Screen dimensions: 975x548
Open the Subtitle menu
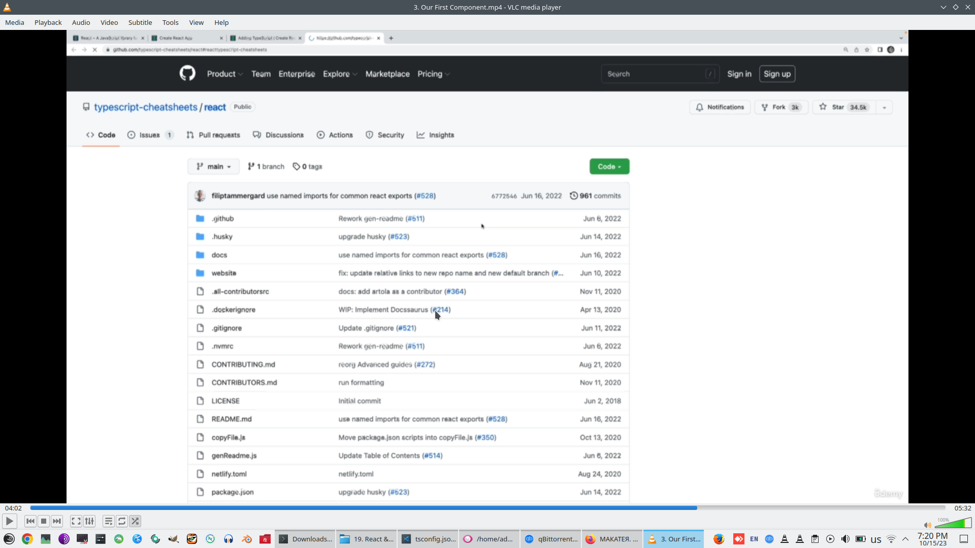click(x=140, y=22)
